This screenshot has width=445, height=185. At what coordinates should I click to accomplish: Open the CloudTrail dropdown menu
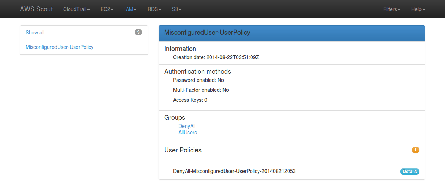click(x=76, y=9)
